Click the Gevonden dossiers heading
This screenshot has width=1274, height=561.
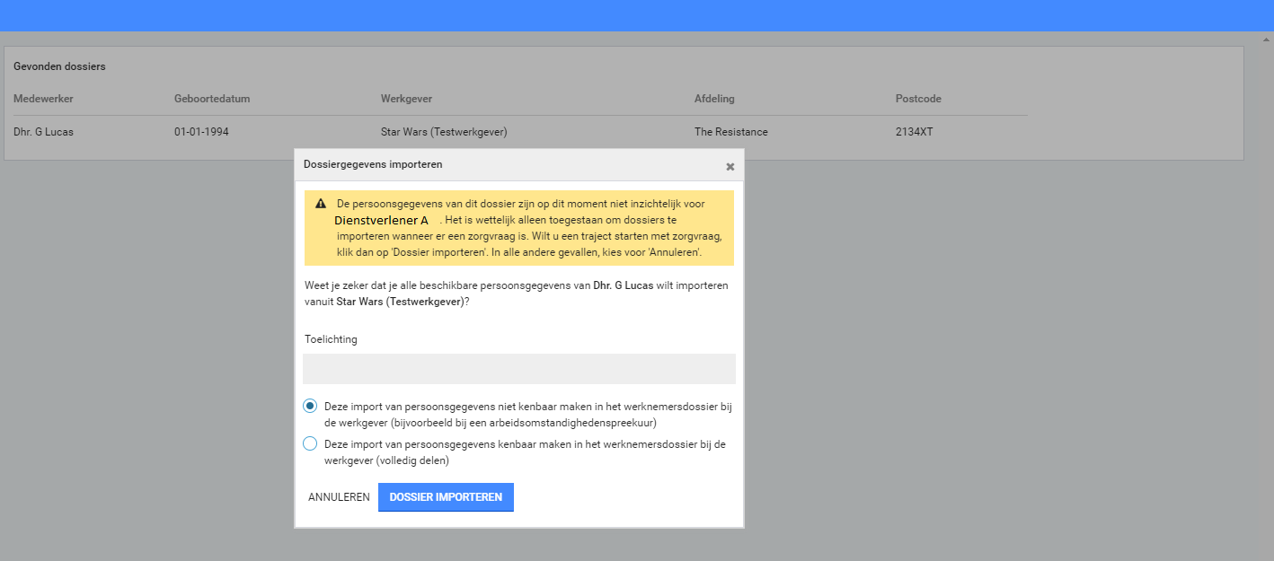pos(59,66)
